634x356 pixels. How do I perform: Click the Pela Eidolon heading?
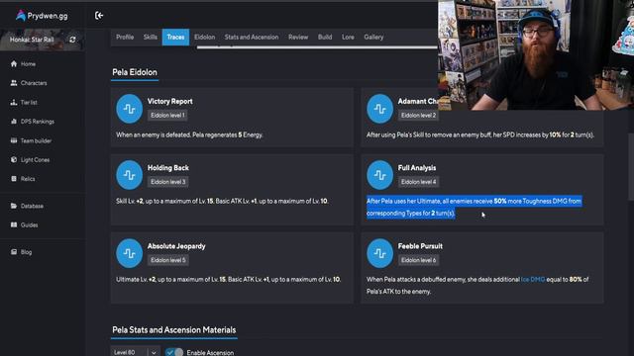[x=135, y=72]
